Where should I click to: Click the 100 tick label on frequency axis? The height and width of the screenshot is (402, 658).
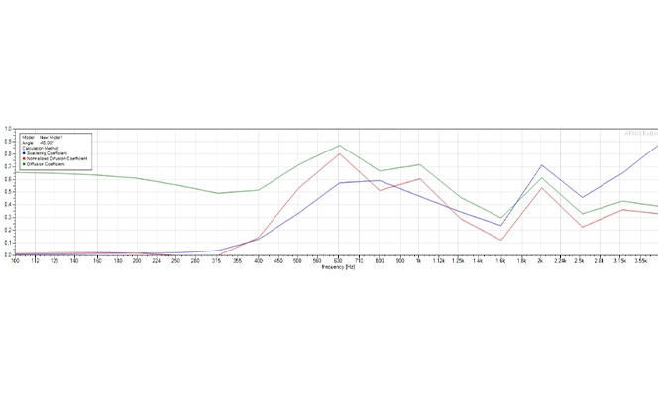click(x=15, y=261)
